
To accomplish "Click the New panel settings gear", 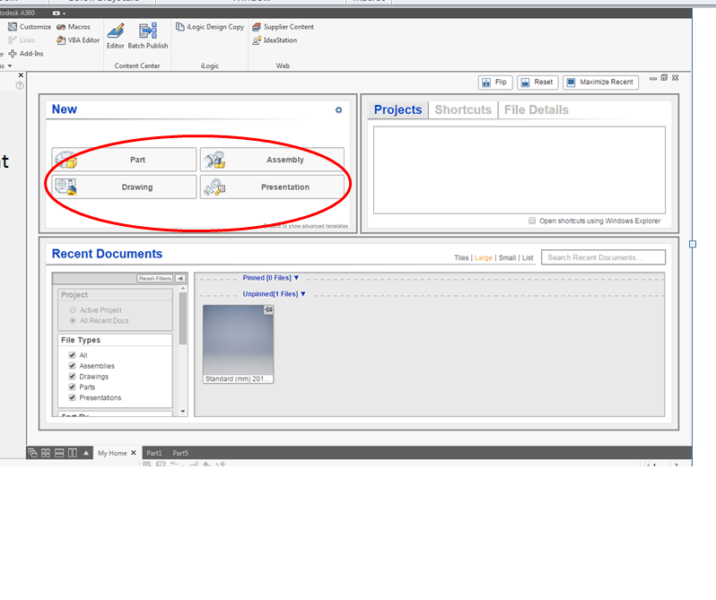I will click(x=338, y=110).
